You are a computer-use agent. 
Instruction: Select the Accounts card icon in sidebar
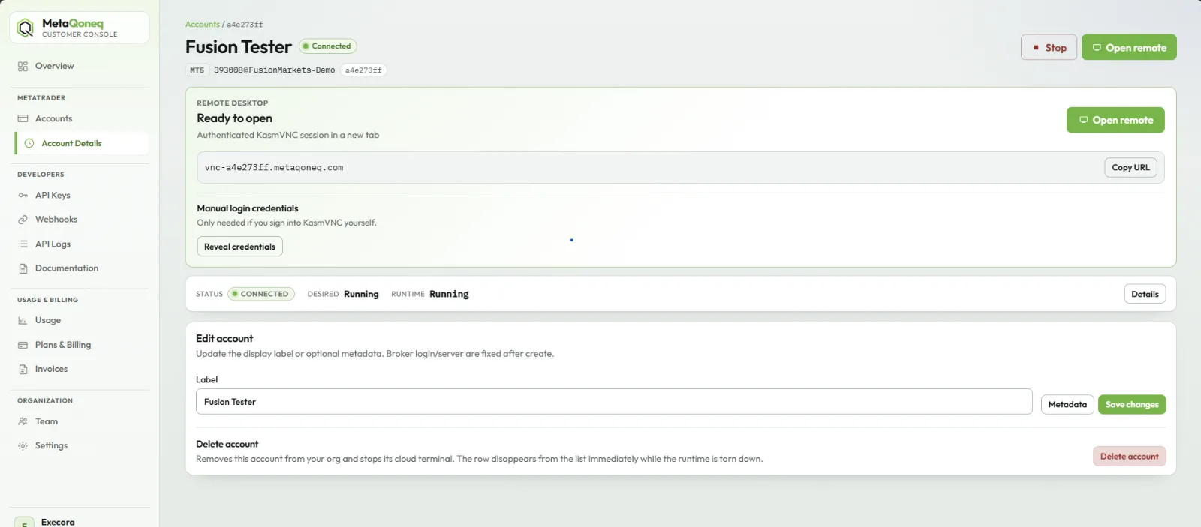click(x=23, y=119)
